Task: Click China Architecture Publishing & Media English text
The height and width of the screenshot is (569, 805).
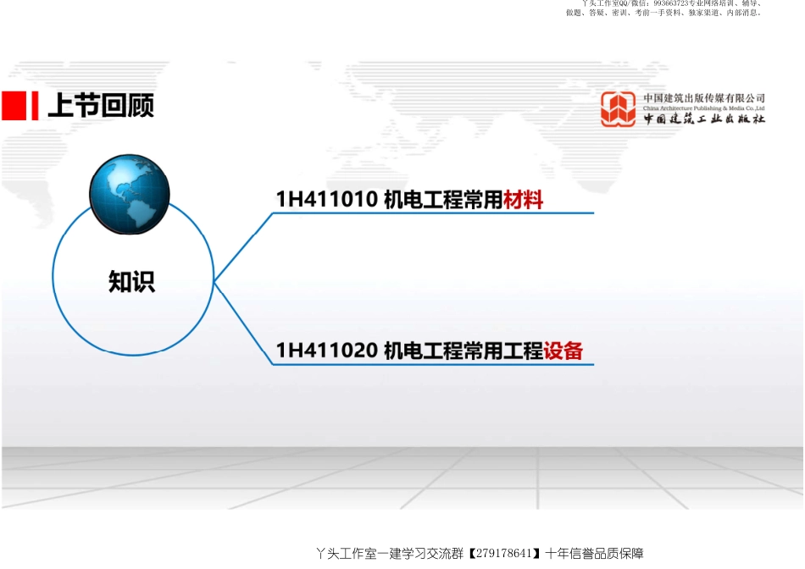Action: click(703, 108)
